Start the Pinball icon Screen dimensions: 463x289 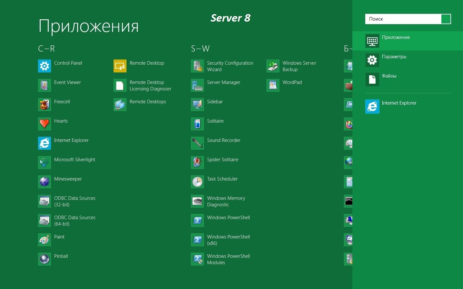[45, 259]
